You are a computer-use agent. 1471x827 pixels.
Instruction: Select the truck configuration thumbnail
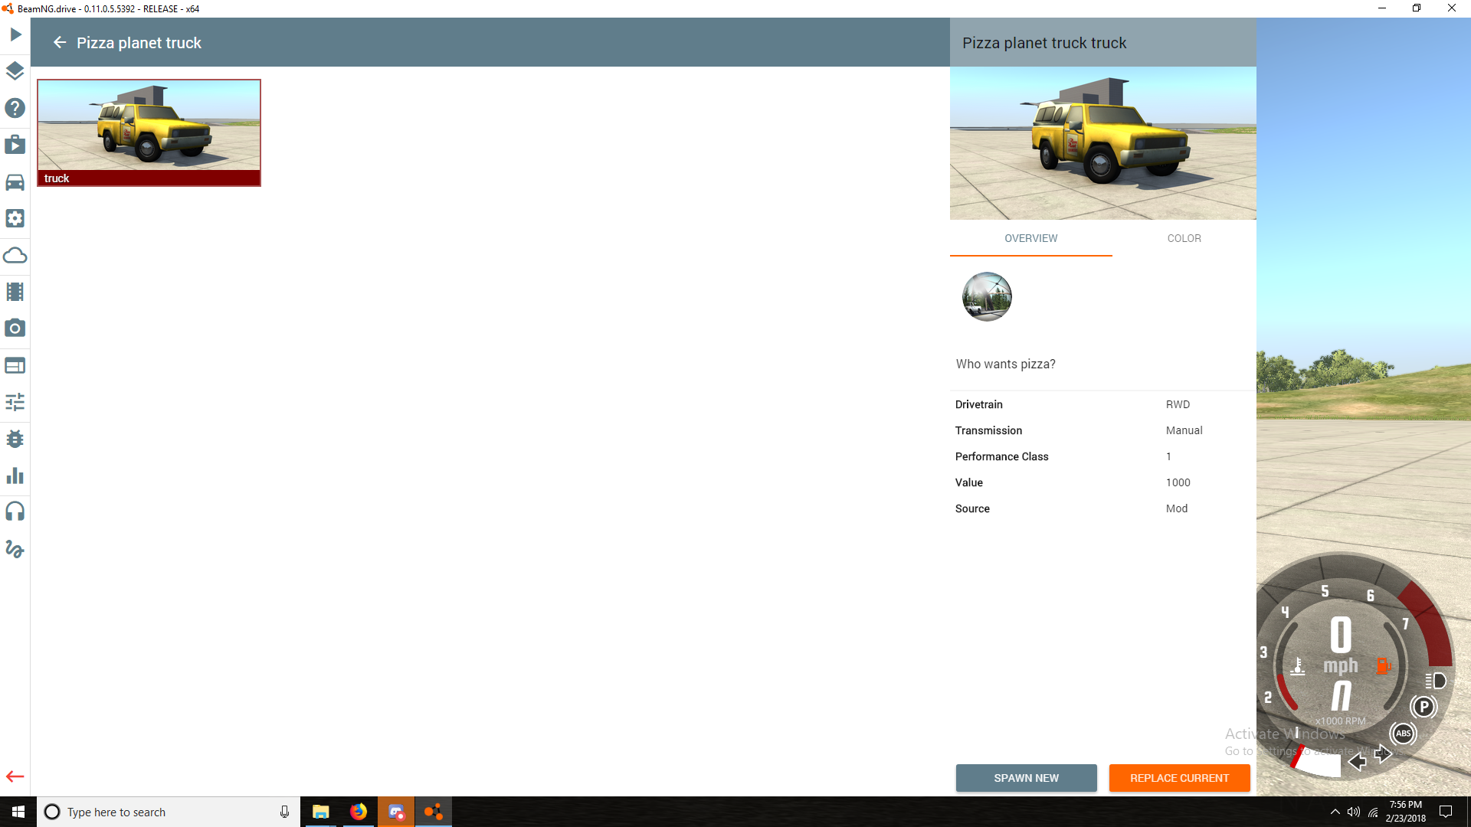pos(149,132)
